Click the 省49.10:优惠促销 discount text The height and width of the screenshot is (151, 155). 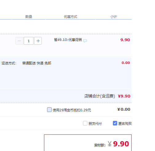tap(68, 40)
